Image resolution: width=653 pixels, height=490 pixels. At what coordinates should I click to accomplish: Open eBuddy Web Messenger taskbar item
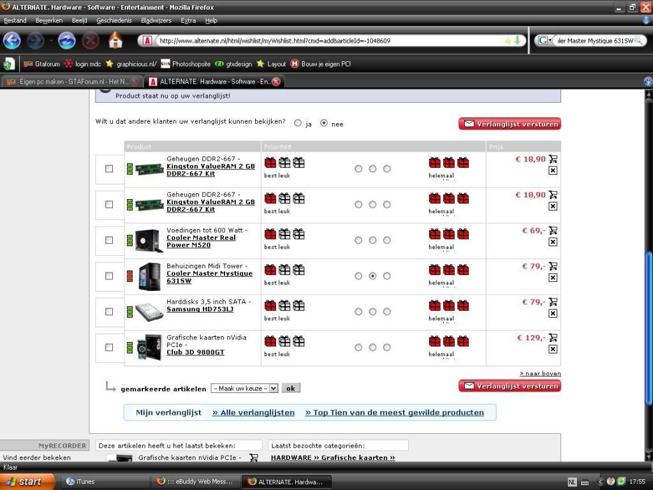tap(195, 481)
